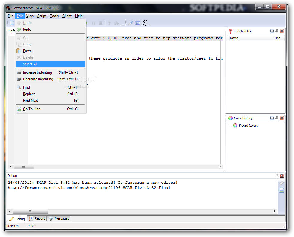Open the crosshair tool dropdown arrow
The height and width of the screenshot is (237, 294).
click(150, 25)
